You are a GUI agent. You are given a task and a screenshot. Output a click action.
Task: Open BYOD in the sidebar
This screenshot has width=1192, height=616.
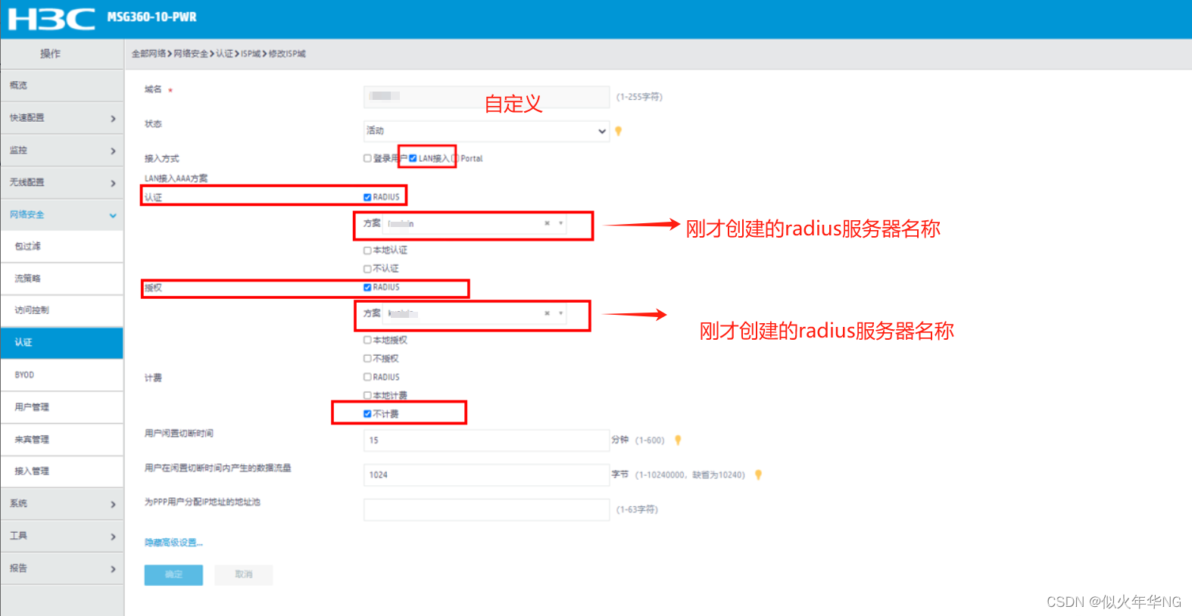click(x=62, y=375)
